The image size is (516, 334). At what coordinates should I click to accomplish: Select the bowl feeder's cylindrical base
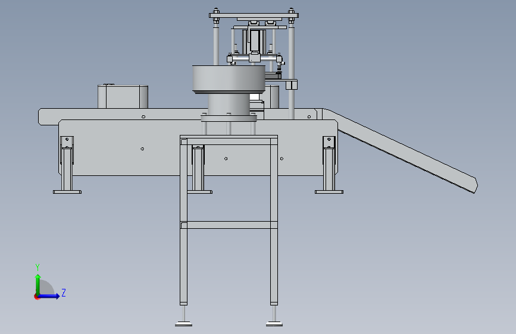pyautogui.click(x=229, y=104)
